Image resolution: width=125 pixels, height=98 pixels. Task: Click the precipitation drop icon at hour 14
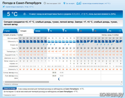[65, 44]
